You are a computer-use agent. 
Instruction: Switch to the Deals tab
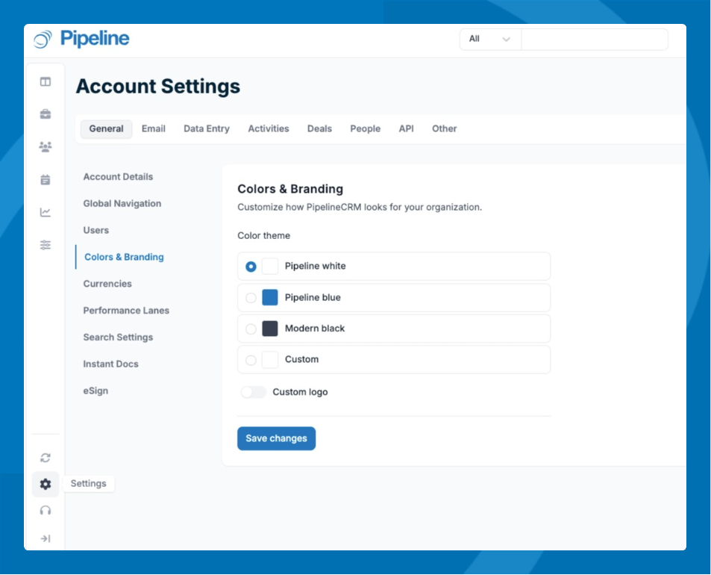pyautogui.click(x=319, y=129)
